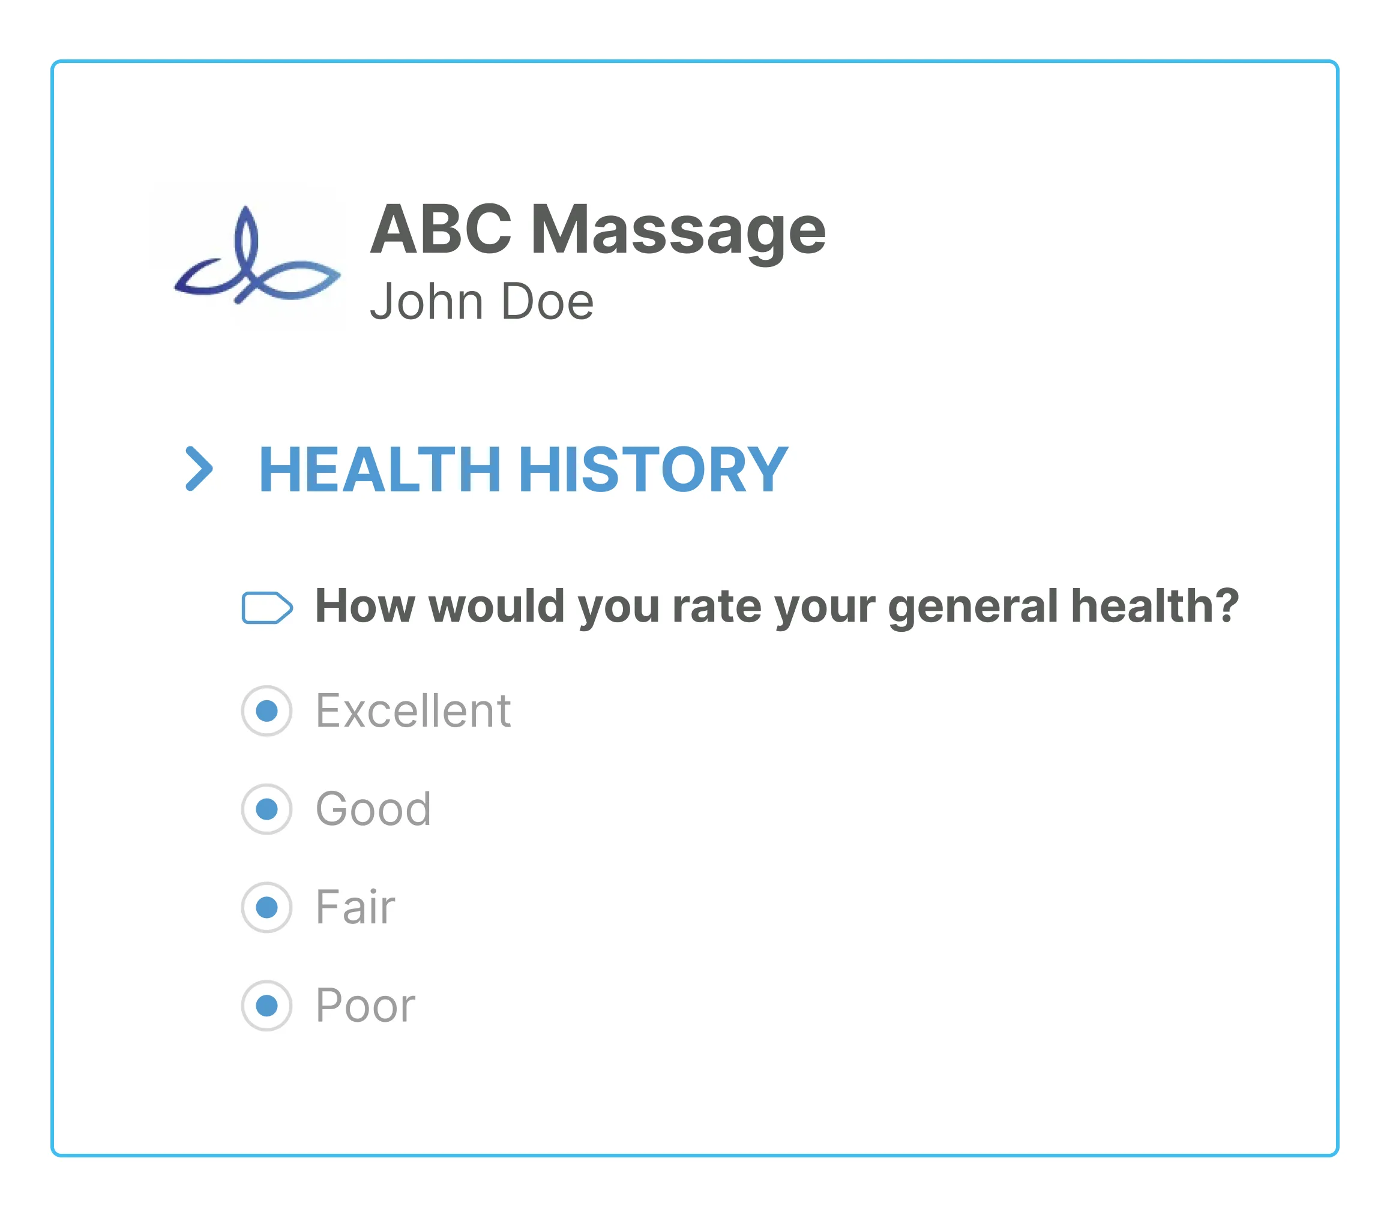Click the Poor answer label

364,1005
